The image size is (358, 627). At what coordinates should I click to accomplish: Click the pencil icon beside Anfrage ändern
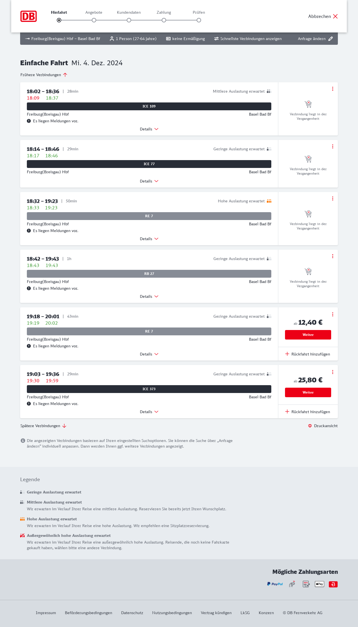(x=331, y=39)
